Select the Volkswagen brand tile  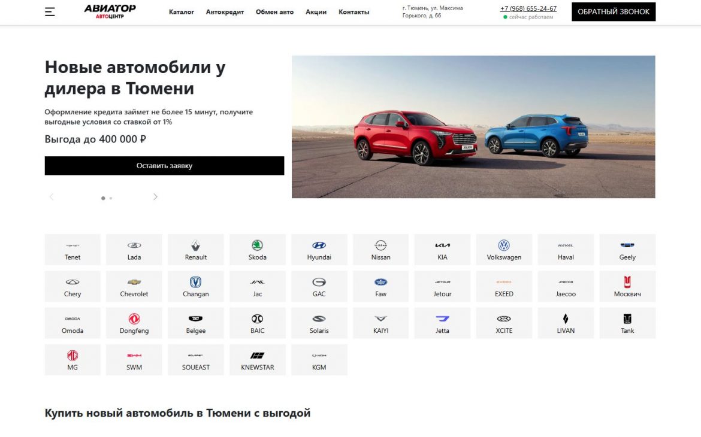click(504, 250)
